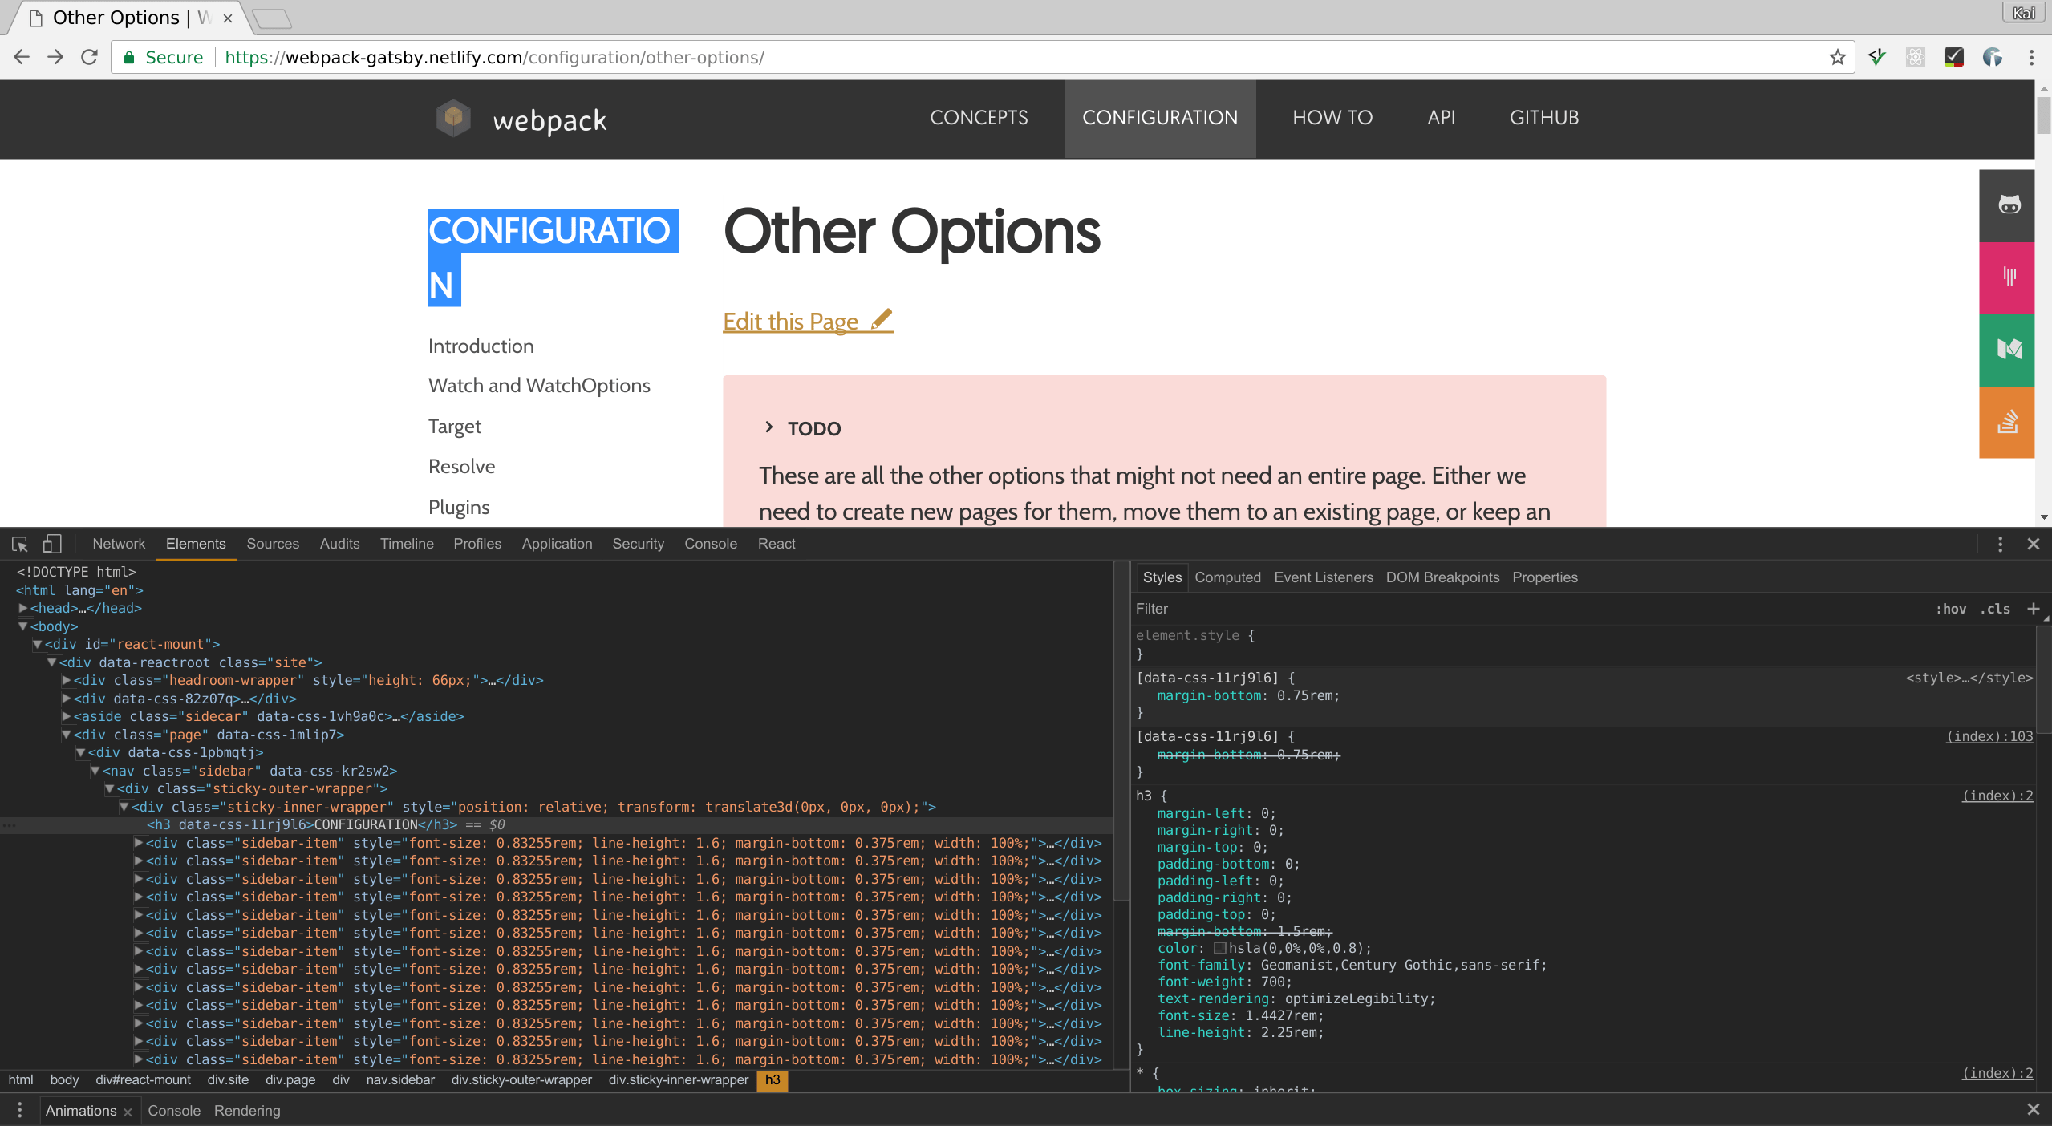Image resolution: width=2052 pixels, height=1126 pixels.
Task: Expand the aside sidecar node
Action: [67, 716]
